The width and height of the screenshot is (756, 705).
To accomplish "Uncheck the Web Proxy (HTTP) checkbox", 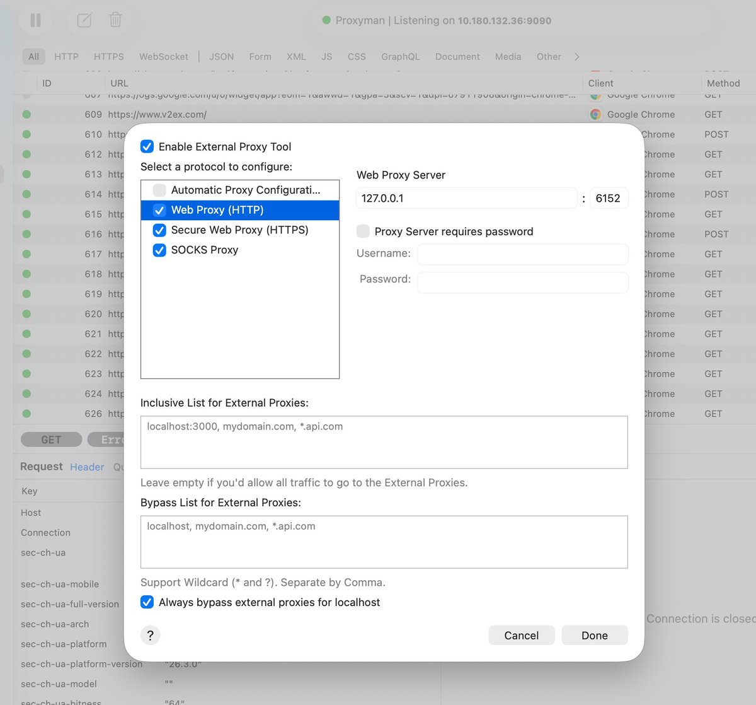I will 159,210.
